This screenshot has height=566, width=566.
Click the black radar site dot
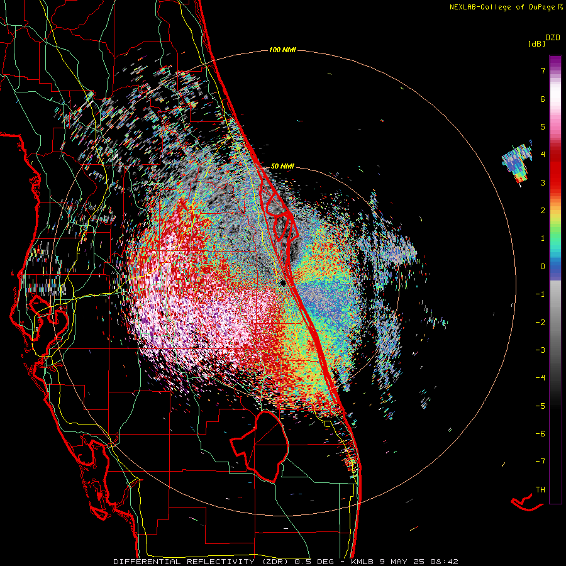coord(284,282)
